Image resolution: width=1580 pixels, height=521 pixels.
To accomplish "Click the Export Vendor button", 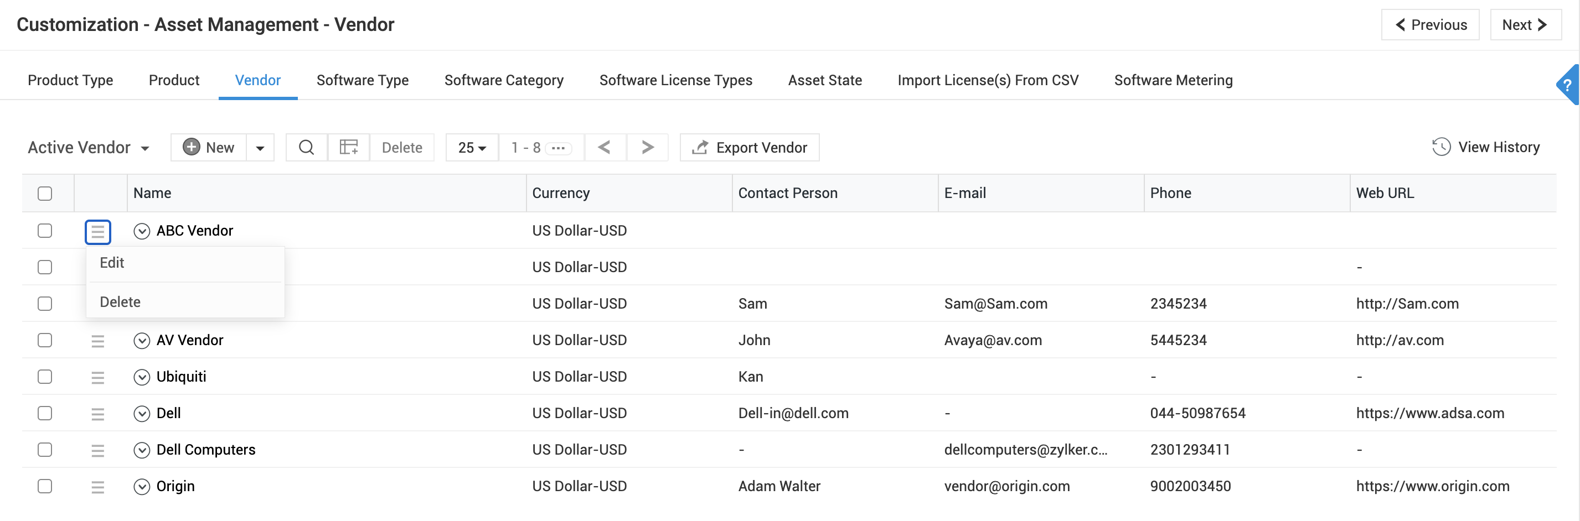I will click(x=750, y=148).
